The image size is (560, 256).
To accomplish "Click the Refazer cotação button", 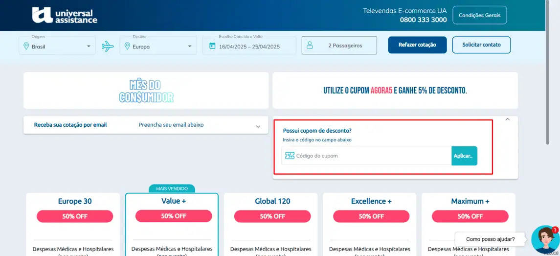I will pyautogui.click(x=418, y=45).
